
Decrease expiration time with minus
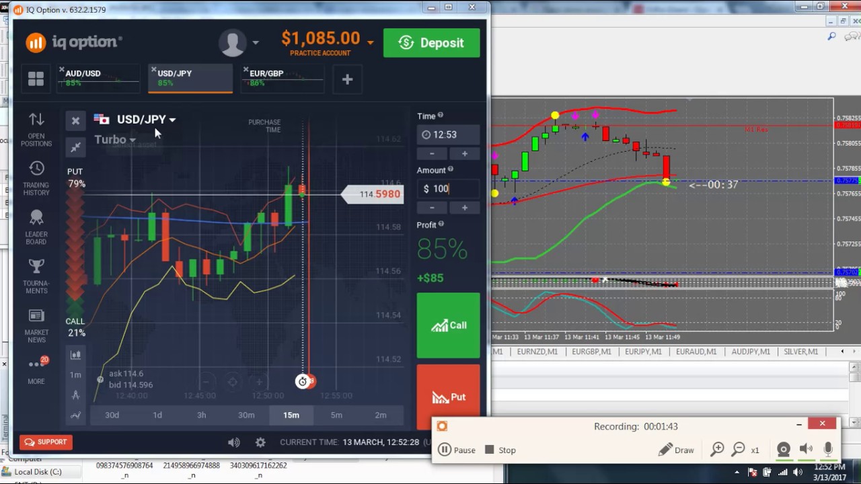(x=432, y=153)
